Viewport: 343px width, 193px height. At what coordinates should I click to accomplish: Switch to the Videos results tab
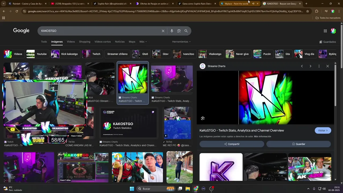[x=71, y=42]
